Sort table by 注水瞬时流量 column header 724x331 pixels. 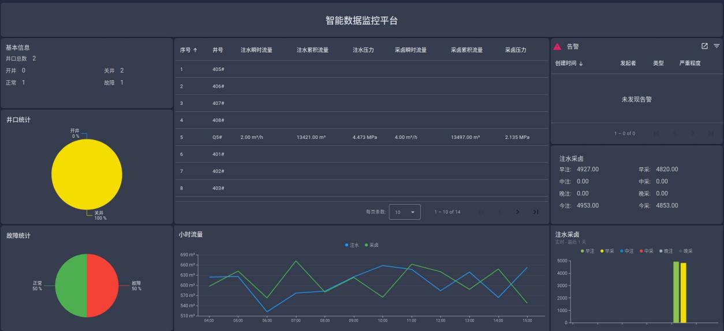256,50
